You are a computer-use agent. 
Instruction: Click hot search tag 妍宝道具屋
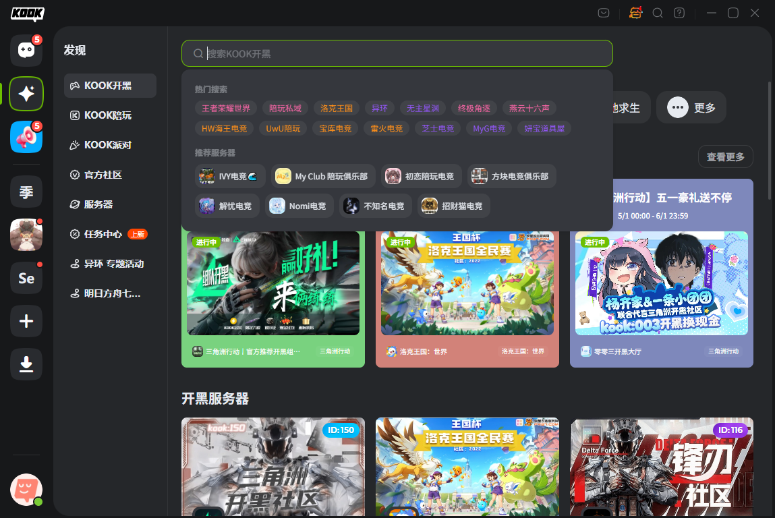(x=544, y=129)
